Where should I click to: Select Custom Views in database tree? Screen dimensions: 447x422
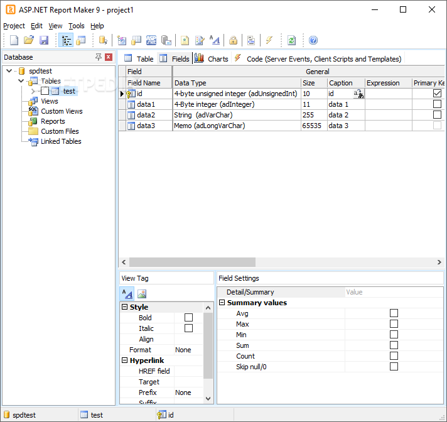click(62, 111)
